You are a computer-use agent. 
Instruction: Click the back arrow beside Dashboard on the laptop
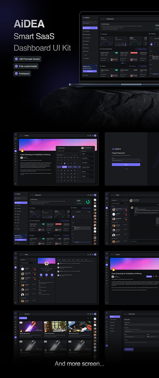click(x=102, y=19)
